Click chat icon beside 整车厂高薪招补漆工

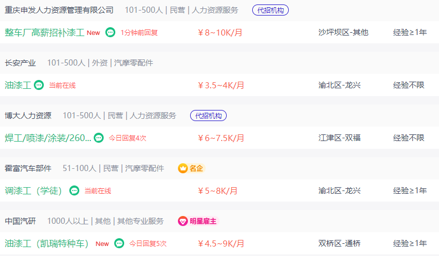110,33
